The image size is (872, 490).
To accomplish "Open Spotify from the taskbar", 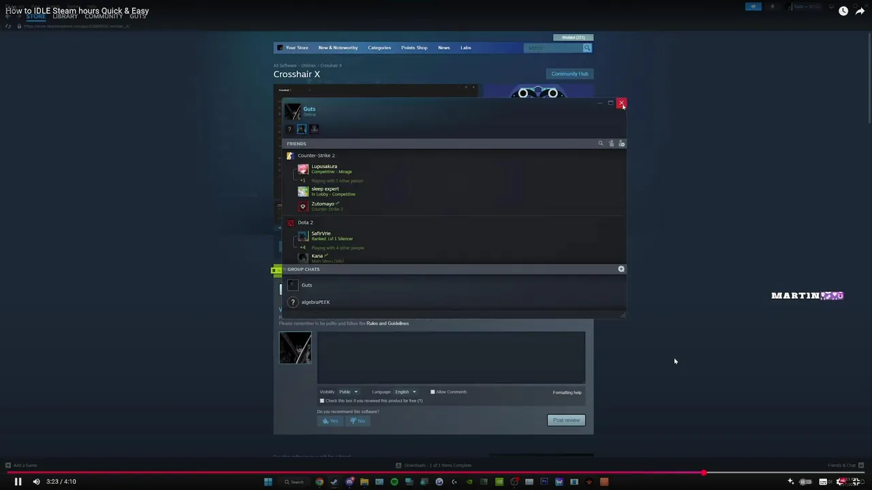I will pyautogui.click(x=394, y=482).
